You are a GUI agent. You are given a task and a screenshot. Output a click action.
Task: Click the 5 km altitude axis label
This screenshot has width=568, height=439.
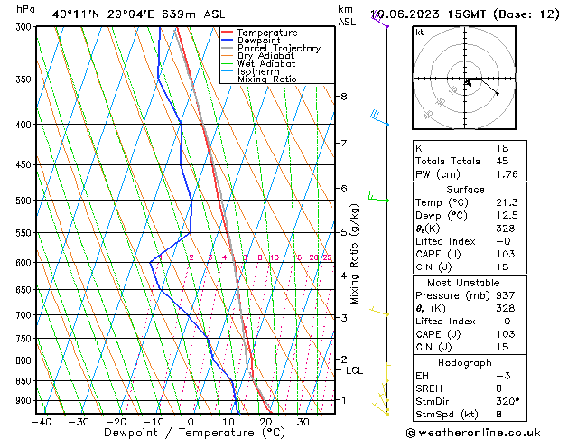pos(344,232)
